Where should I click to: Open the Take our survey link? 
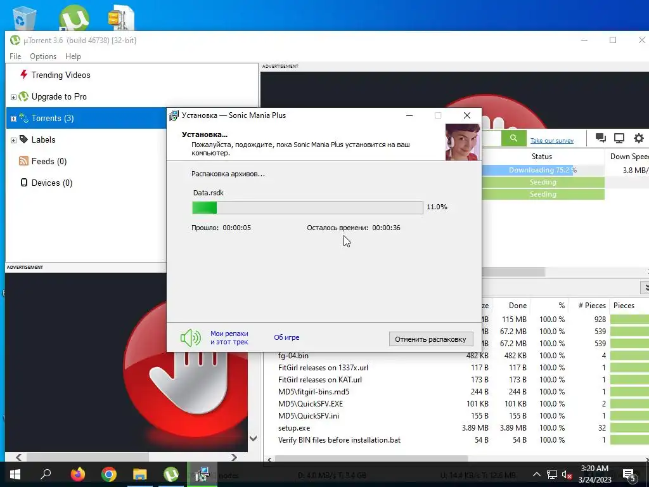pyautogui.click(x=552, y=140)
